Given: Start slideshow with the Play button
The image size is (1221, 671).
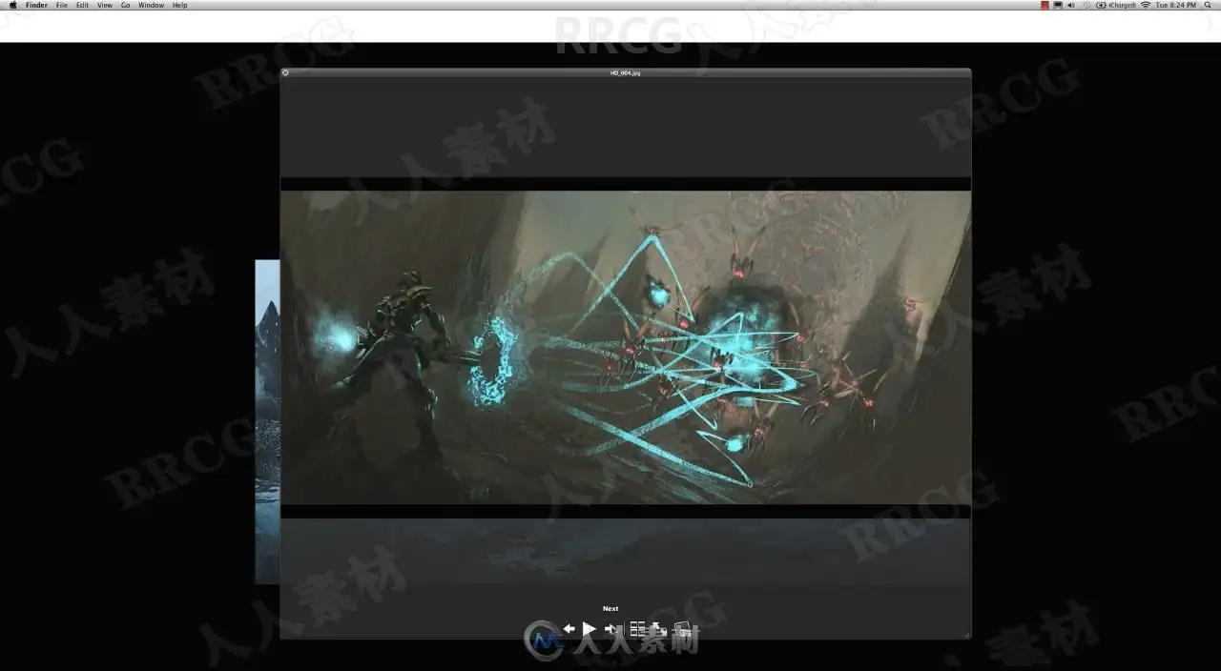Looking at the screenshot, I should [590, 628].
